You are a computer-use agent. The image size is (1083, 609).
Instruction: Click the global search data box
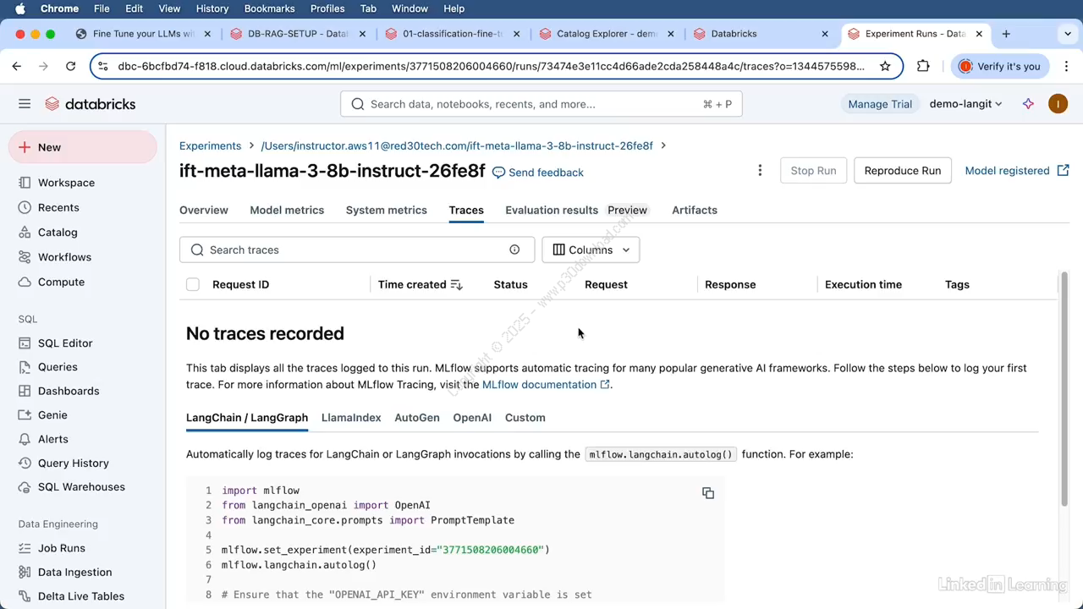point(541,104)
